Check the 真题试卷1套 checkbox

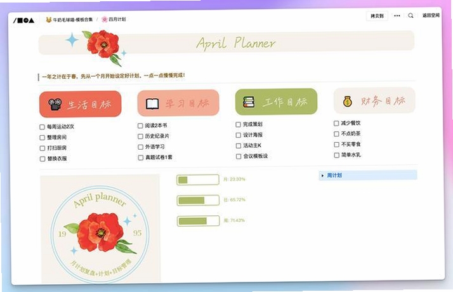(x=140, y=158)
